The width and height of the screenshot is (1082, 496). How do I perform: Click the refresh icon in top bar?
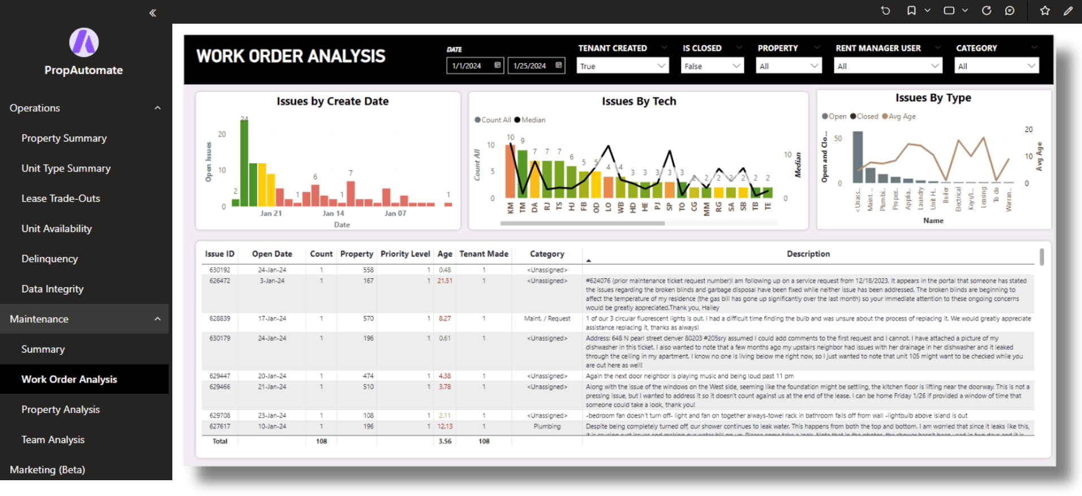[987, 10]
